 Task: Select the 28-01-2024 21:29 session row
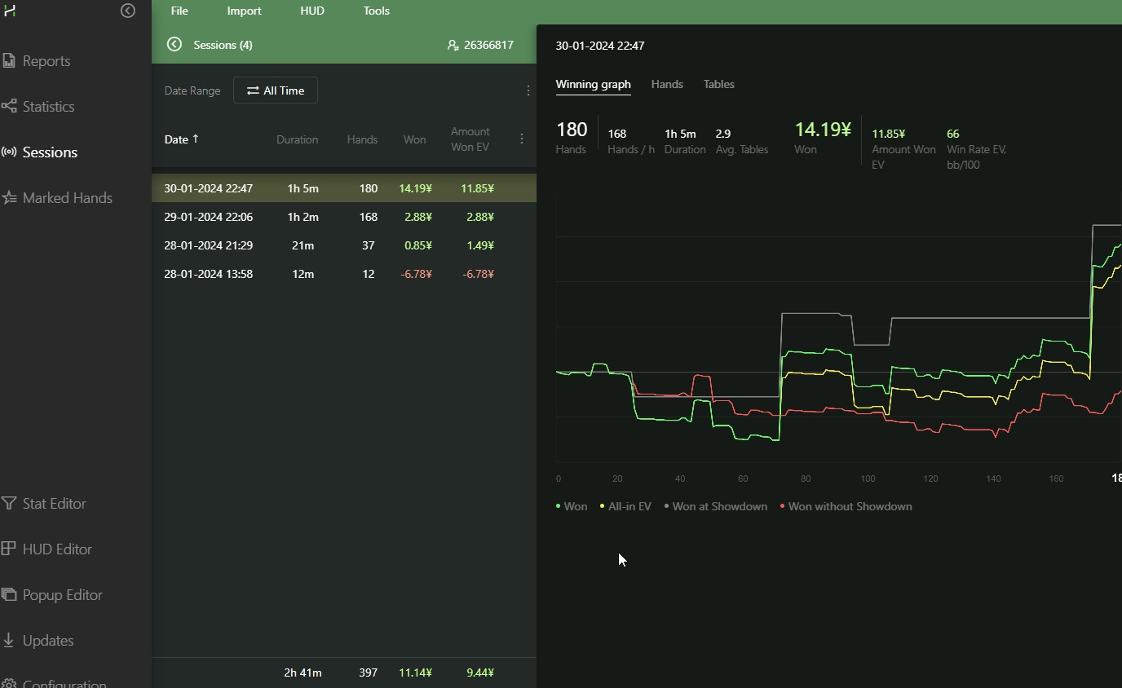click(344, 245)
